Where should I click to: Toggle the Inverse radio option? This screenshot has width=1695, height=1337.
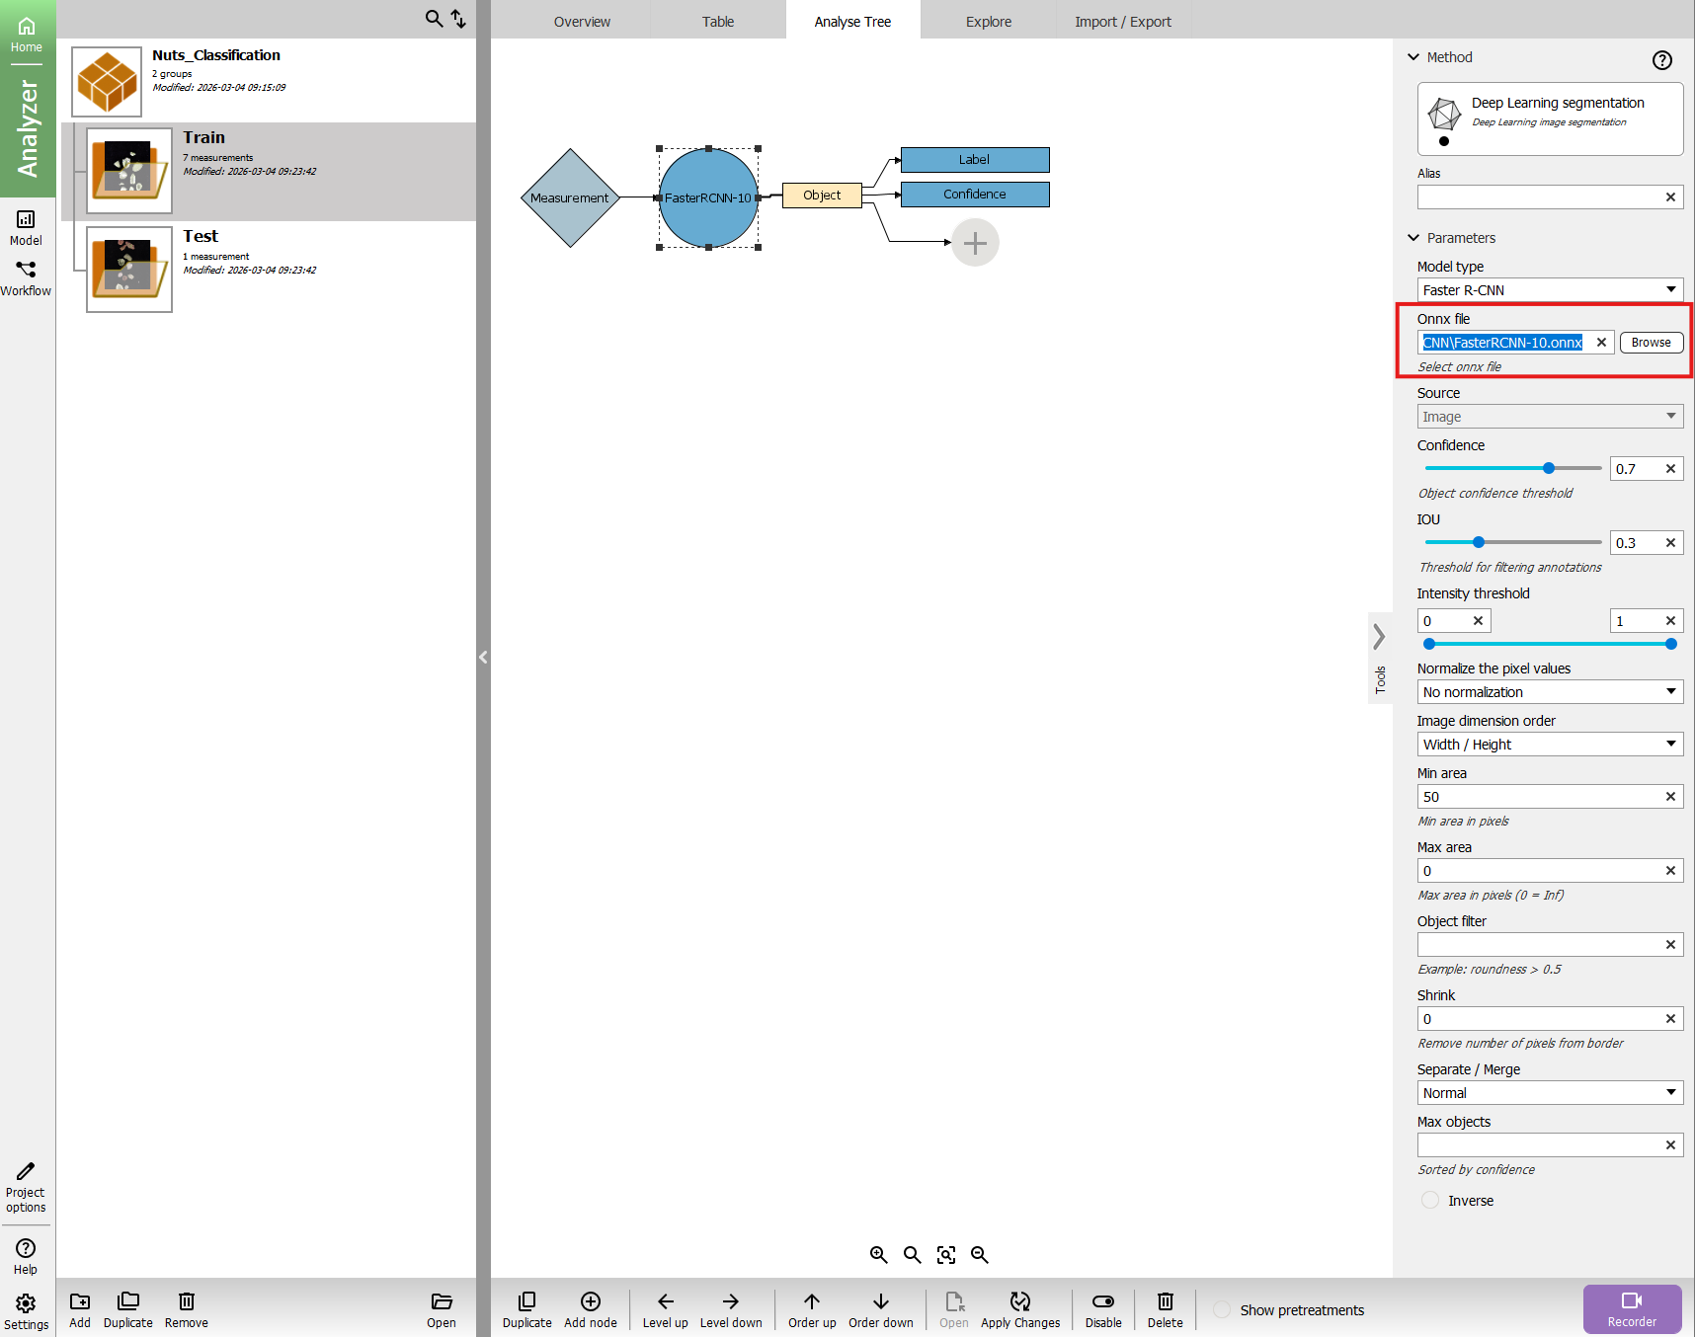(x=1430, y=1200)
